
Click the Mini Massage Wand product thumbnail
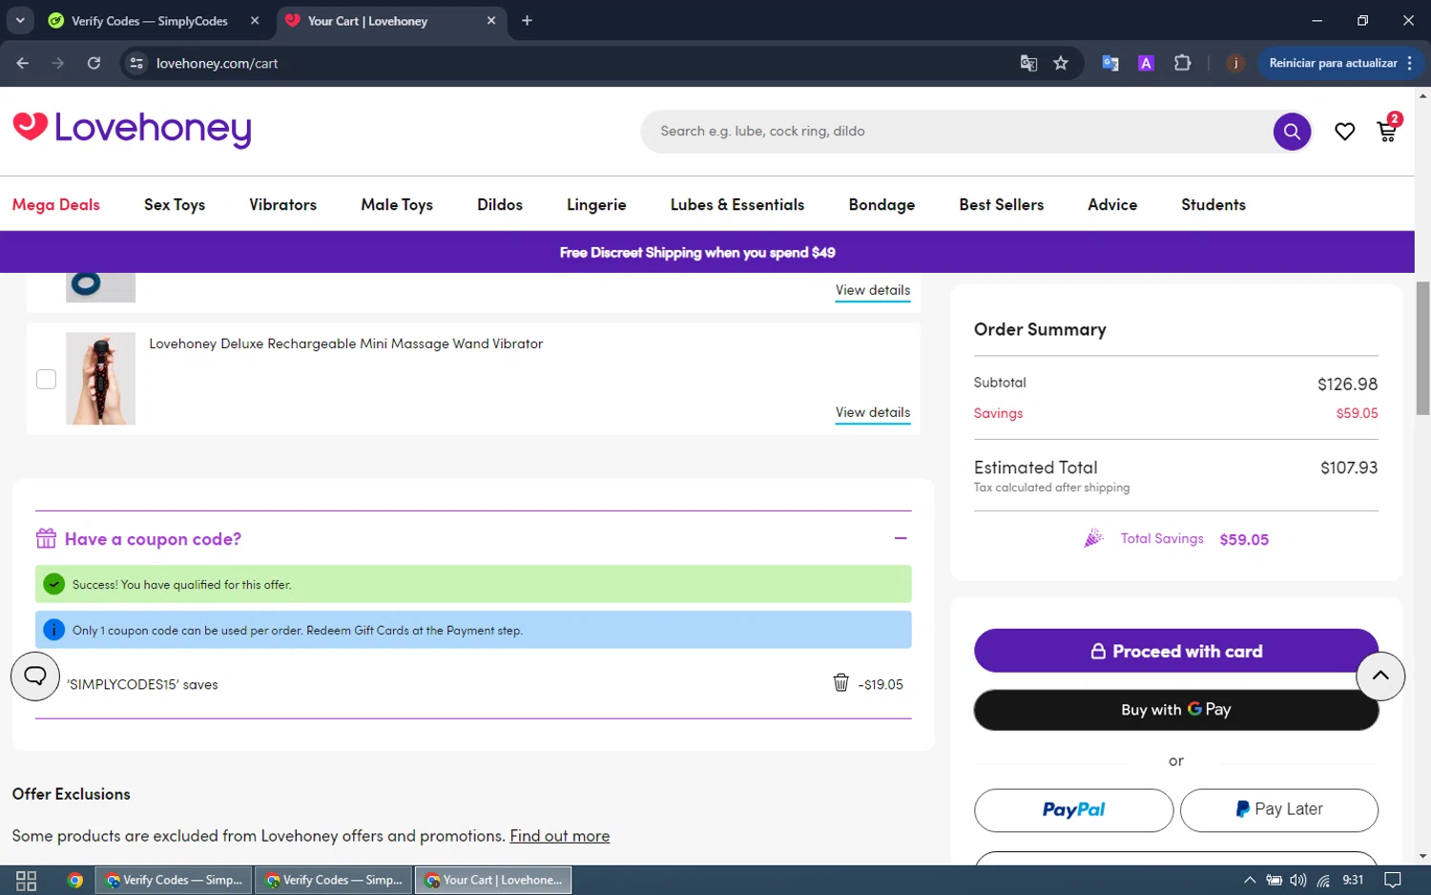(x=100, y=379)
